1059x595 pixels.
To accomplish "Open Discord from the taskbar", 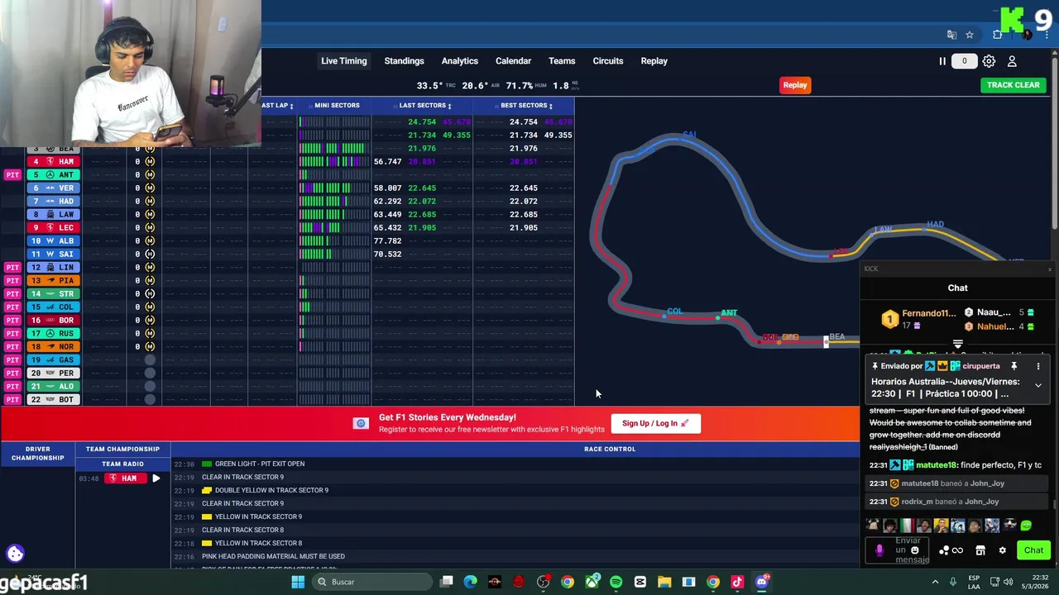I will click(762, 582).
